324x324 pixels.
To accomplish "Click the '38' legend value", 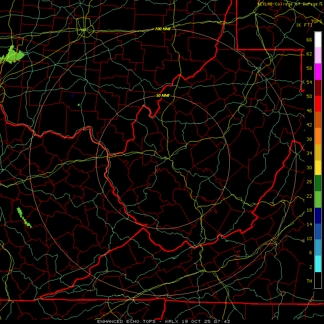I will pyautogui.click(x=309, y=139).
